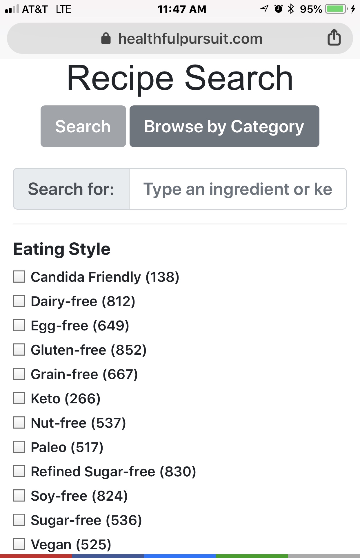Tap the location arrow status icon
Viewport: 360px width, 558px height.
264,9
